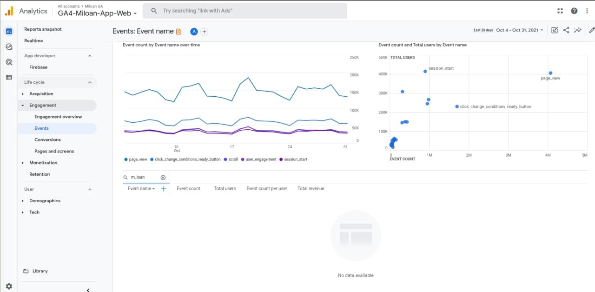Open the Configure icon in left rail

9,77
